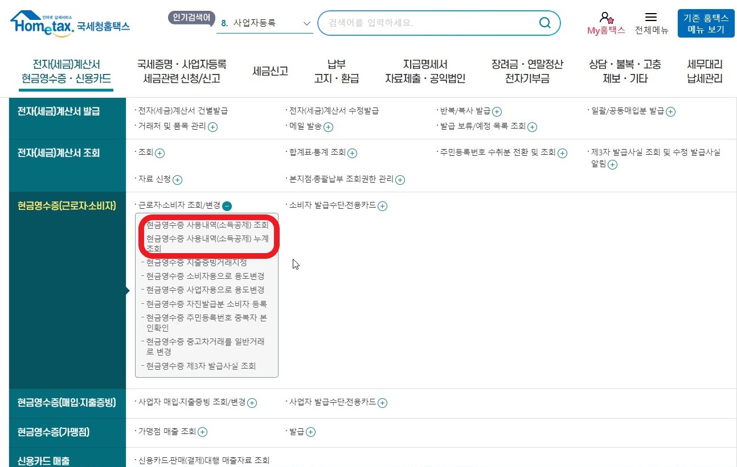Expand 사업자 매입·지출증빙 조회/변경 submenu
The image size is (737, 467).
click(252, 403)
